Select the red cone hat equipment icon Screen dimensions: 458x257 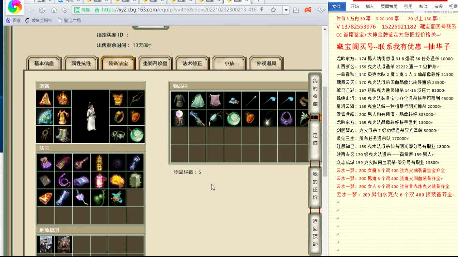45,99
